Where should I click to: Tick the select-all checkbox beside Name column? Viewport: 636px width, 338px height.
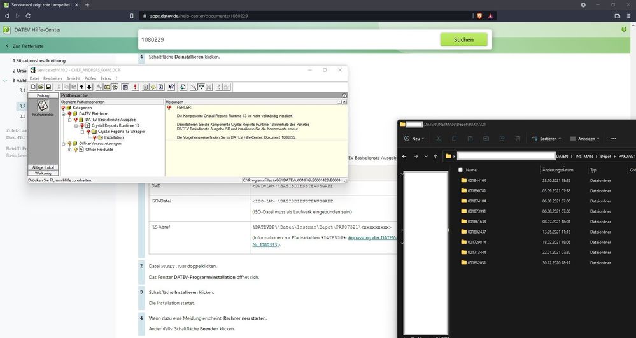click(460, 170)
